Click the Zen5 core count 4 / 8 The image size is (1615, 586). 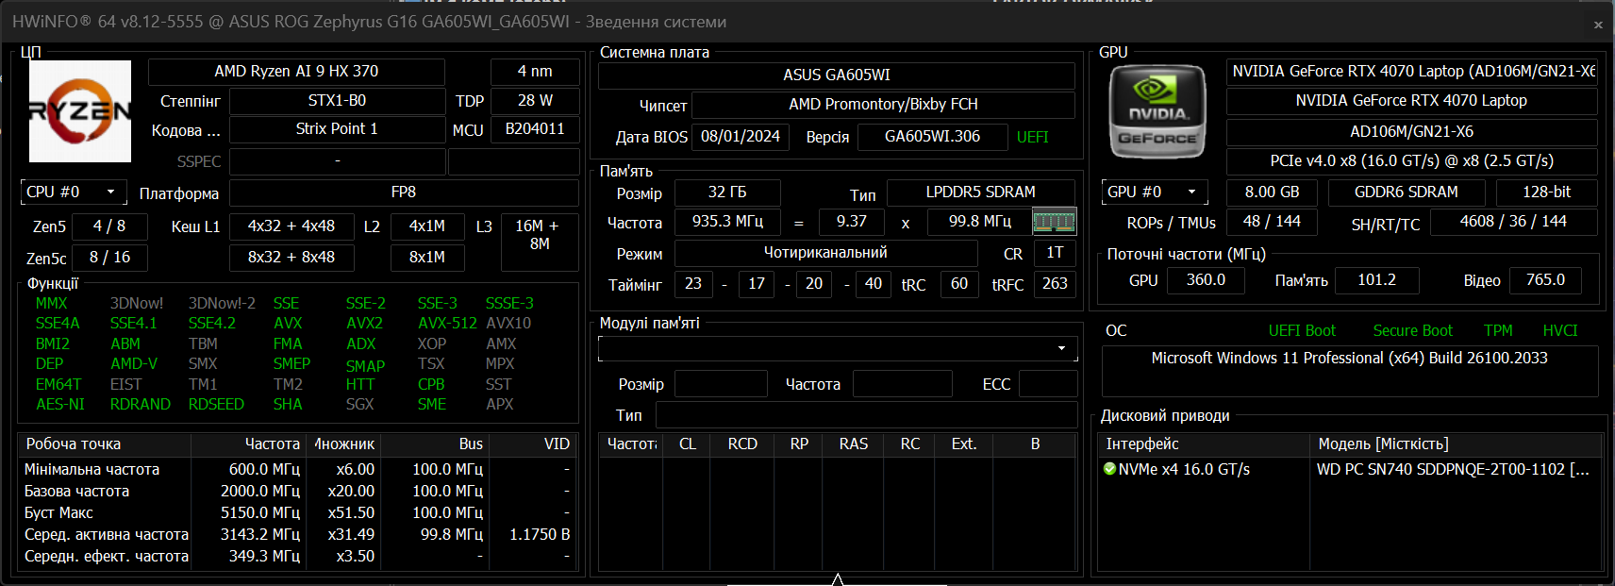[109, 226]
